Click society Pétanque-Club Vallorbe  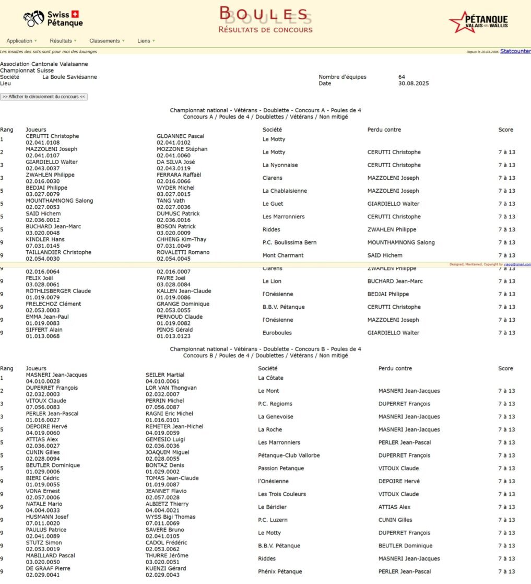coord(289,455)
